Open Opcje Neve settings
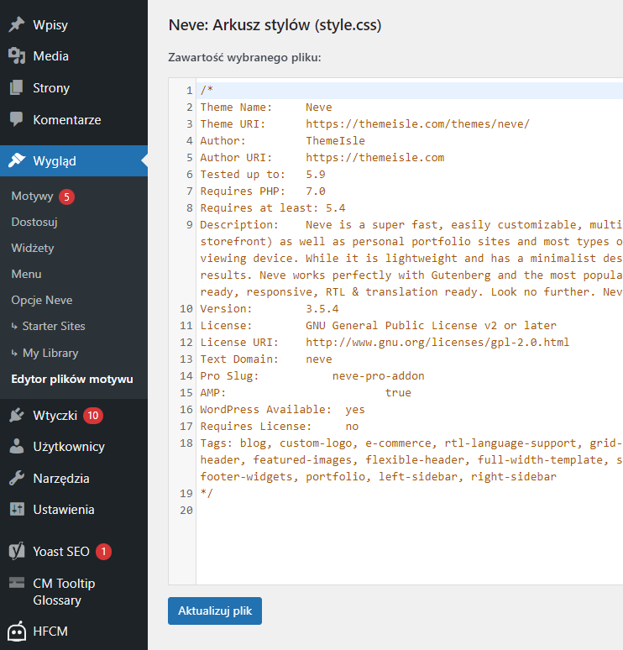623x650 pixels. point(41,300)
